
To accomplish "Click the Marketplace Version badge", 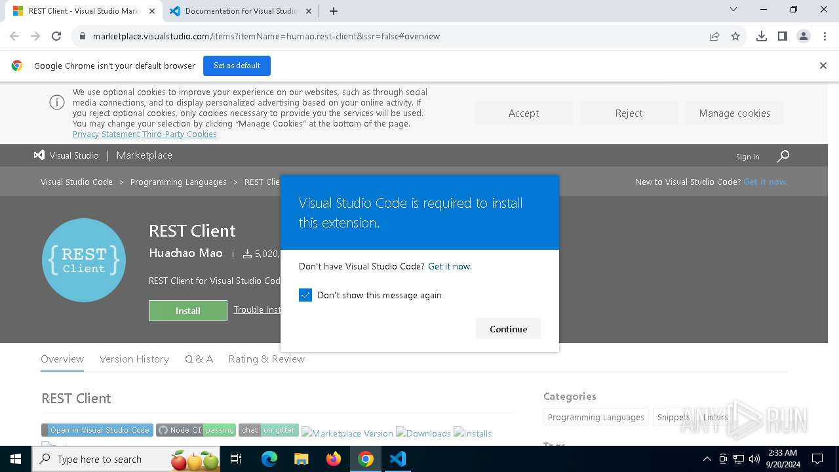I will tap(347, 433).
